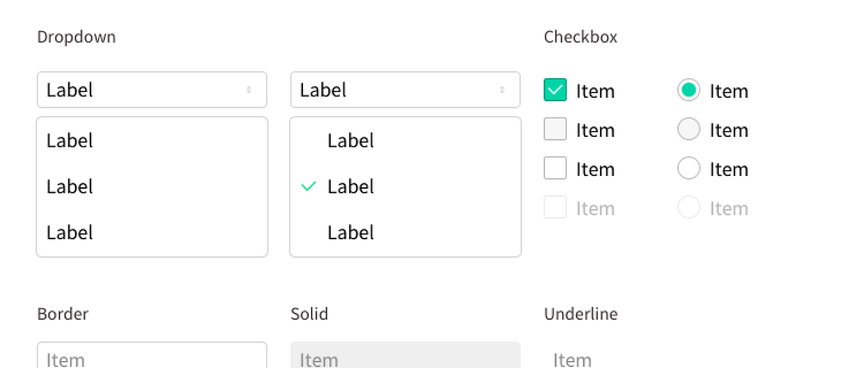This screenshot has height=368, width=864.
Task: Focus the Solid gray Item input field
Action: [x=405, y=355]
